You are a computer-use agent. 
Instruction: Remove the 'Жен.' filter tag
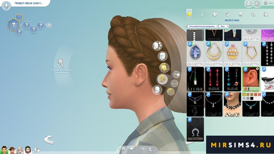(x=227, y=26)
